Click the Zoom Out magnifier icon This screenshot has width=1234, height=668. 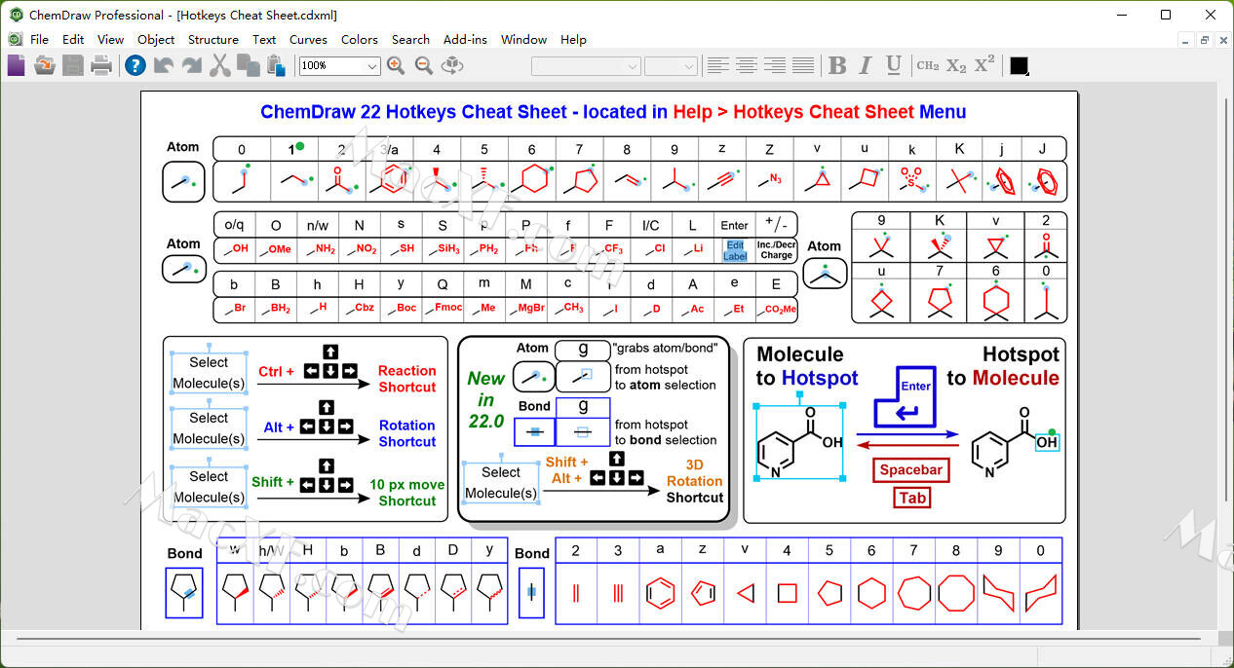(424, 65)
